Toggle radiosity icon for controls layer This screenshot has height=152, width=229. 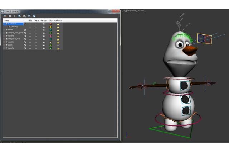[58, 36]
